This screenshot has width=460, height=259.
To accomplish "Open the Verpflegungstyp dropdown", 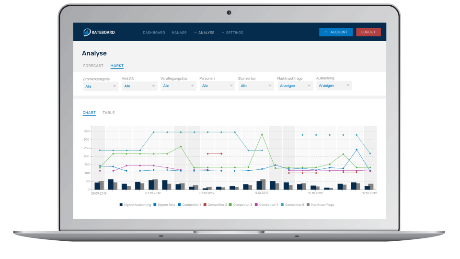I will pyautogui.click(x=178, y=86).
